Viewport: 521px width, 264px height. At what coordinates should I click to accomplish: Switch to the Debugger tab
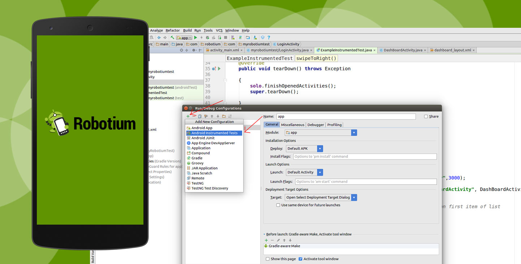[316, 125]
